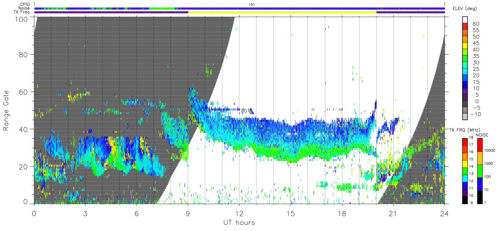Viewport: 500px width, 231px height.
Task: Click the TX Freq row label
Action: pos(22,12)
